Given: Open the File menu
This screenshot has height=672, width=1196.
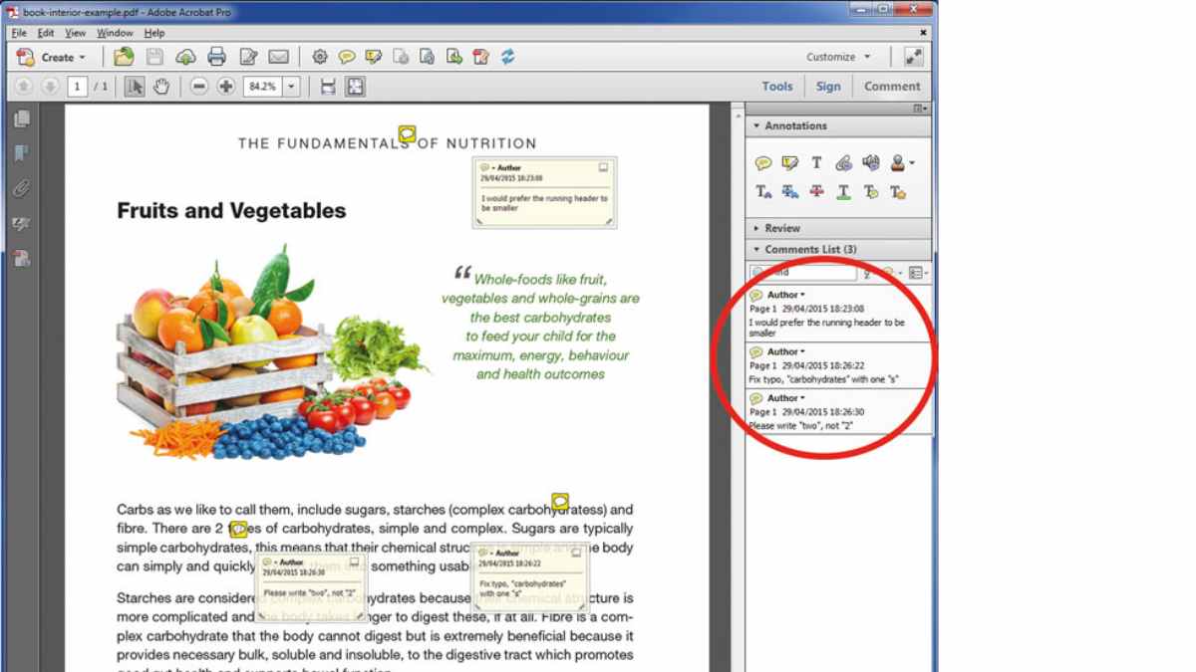Looking at the screenshot, I should point(19,33).
